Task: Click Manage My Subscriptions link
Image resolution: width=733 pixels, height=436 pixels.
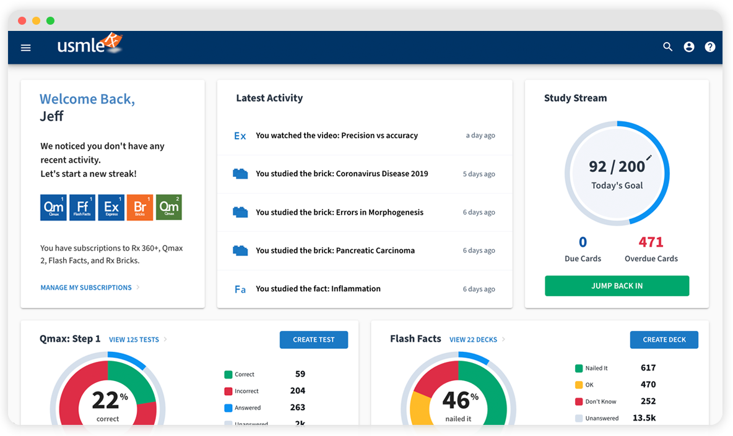Action: click(86, 288)
